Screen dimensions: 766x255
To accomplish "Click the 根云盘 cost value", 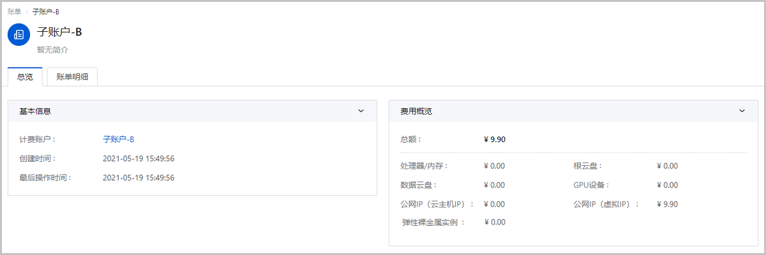I will tap(667, 166).
